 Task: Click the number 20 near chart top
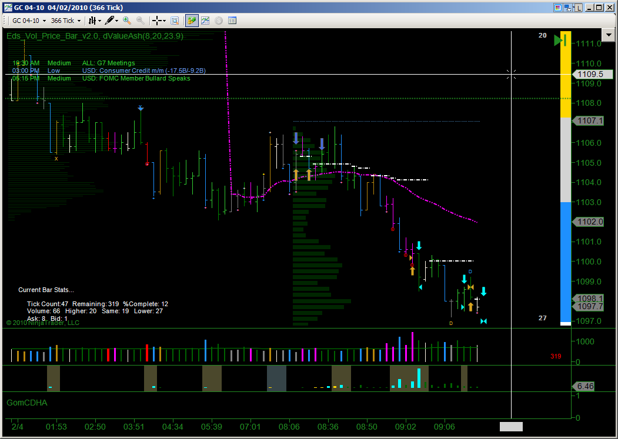pyautogui.click(x=542, y=35)
